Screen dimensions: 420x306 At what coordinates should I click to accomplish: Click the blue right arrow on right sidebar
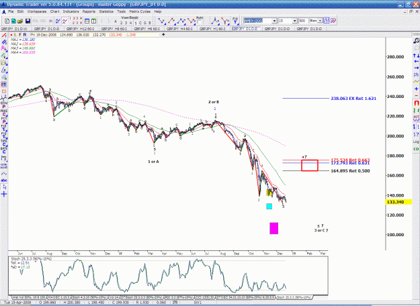[416, 68]
